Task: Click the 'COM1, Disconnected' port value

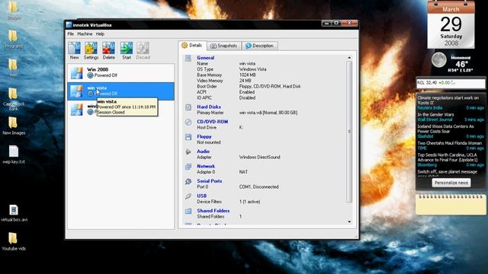Action: [x=258, y=187]
